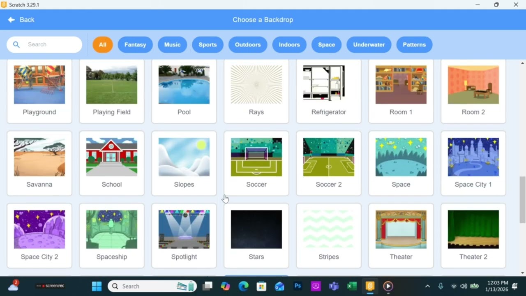Click the ScreenRec recording indicator

click(x=51, y=286)
